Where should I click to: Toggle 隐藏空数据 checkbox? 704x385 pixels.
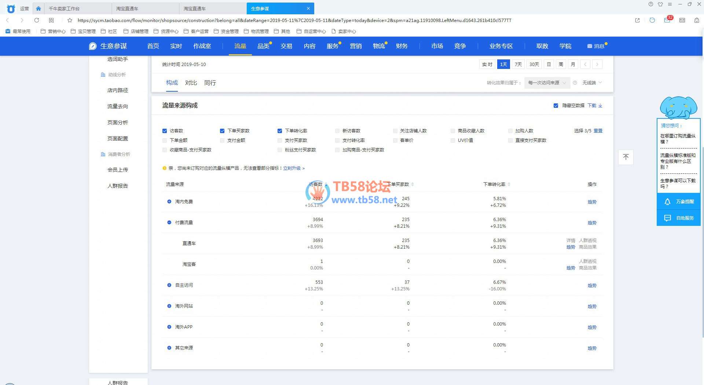556,106
